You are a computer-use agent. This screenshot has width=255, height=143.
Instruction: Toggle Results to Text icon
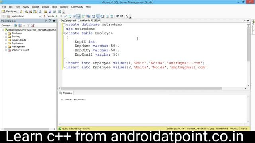(x=94, y=16)
